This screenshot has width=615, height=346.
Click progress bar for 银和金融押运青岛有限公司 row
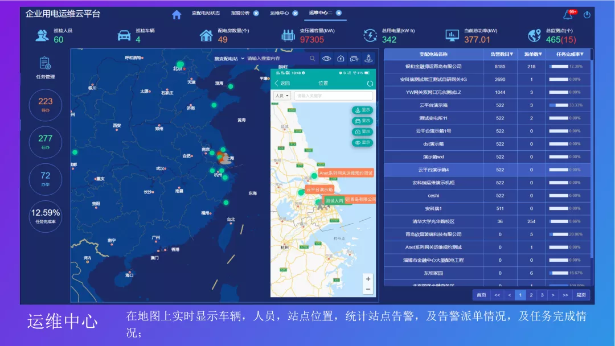click(x=559, y=67)
